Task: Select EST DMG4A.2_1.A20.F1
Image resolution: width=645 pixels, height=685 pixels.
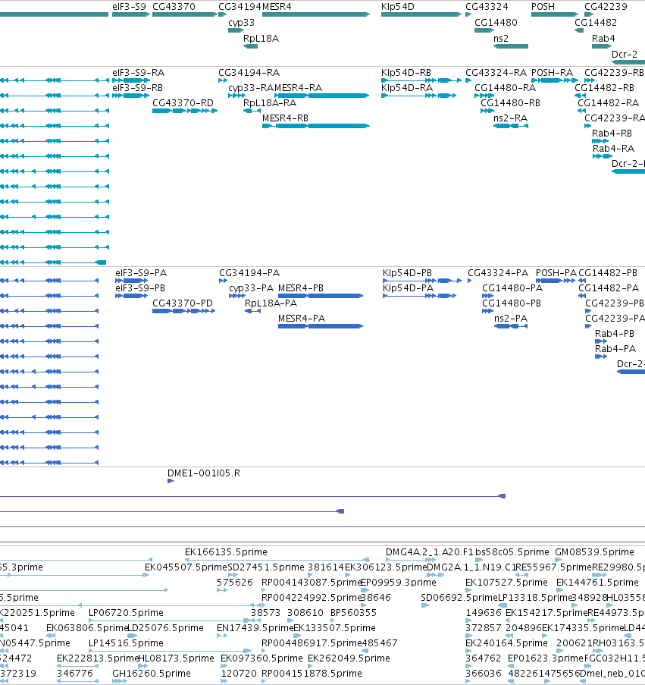Action: point(411,560)
